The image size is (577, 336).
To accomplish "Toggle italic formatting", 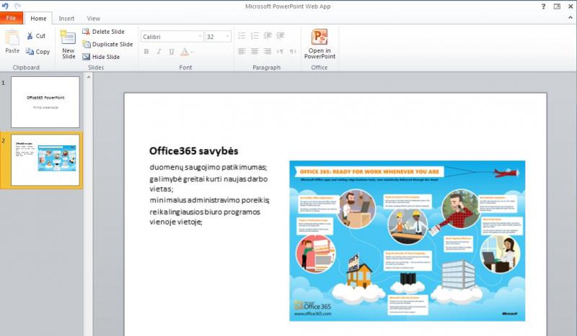I will (x=159, y=52).
